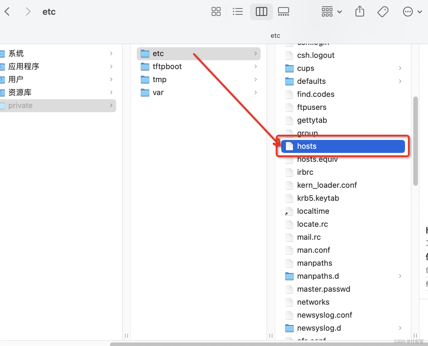
Task: Click the Share toolbar icon
Action: click(360, 12)
